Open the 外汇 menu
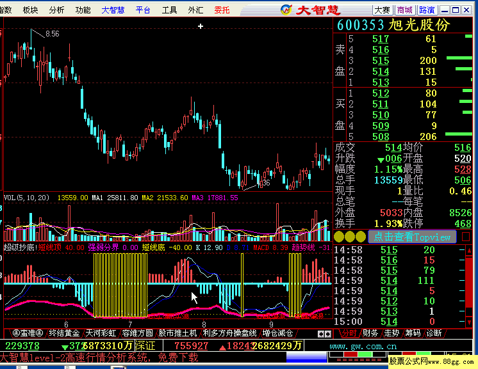This screenshot has height=369, width=478. (x=195, y=10)
